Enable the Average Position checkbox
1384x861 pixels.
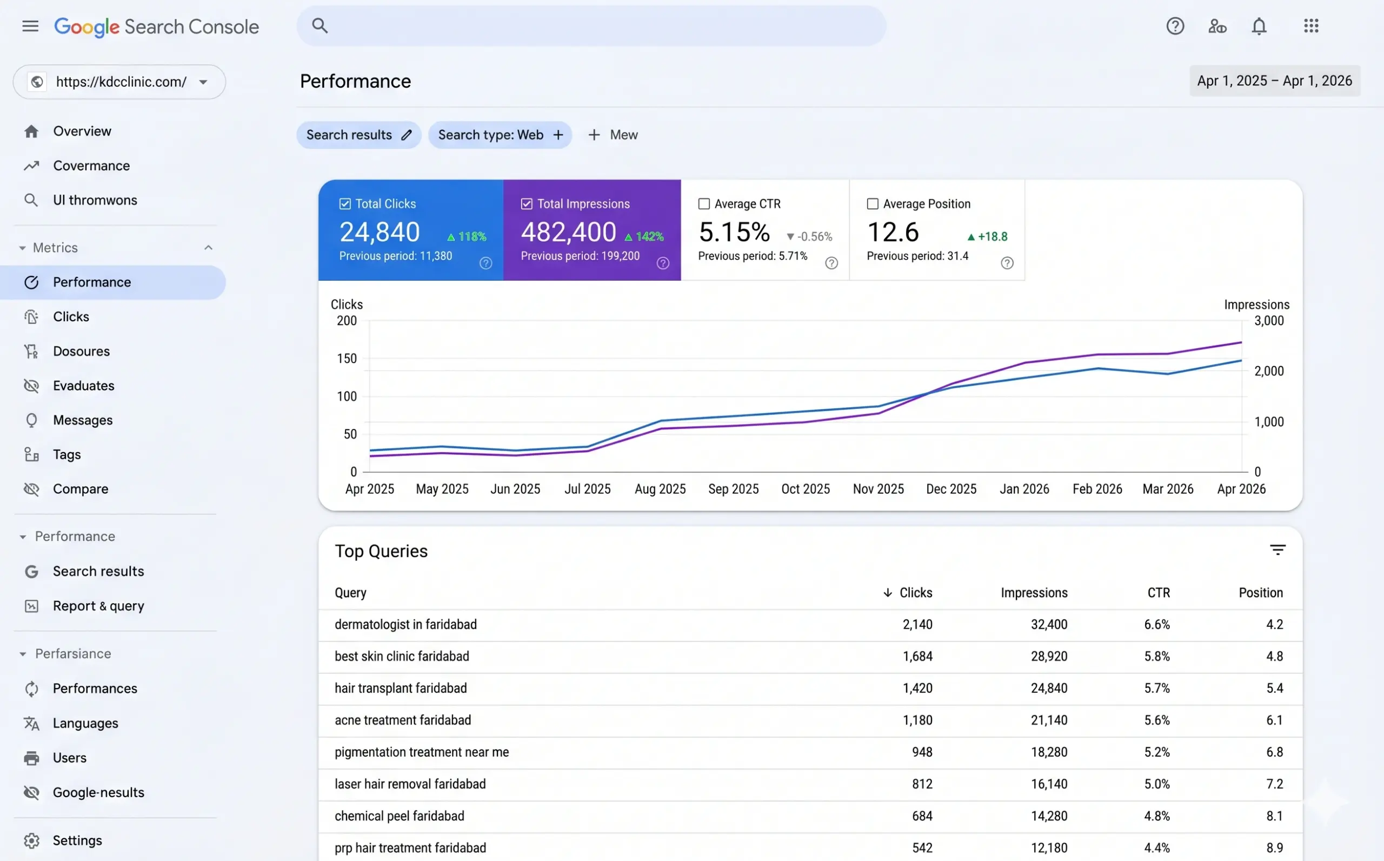point(873,204)
